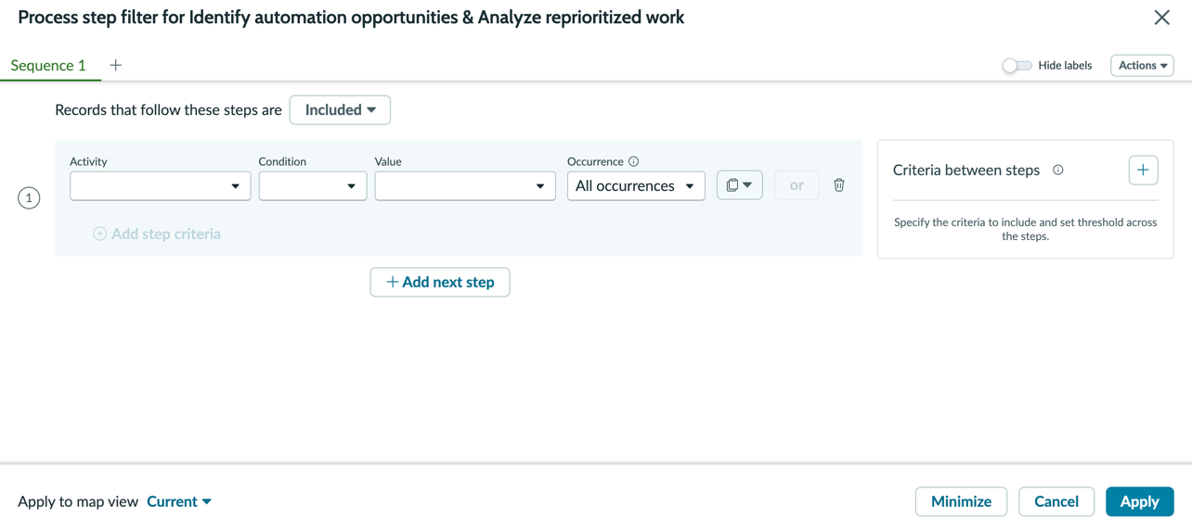Open the Activity dropdown
Image resolution: width=1192 pixels, height=519 pixels.
tap(160, 186)
